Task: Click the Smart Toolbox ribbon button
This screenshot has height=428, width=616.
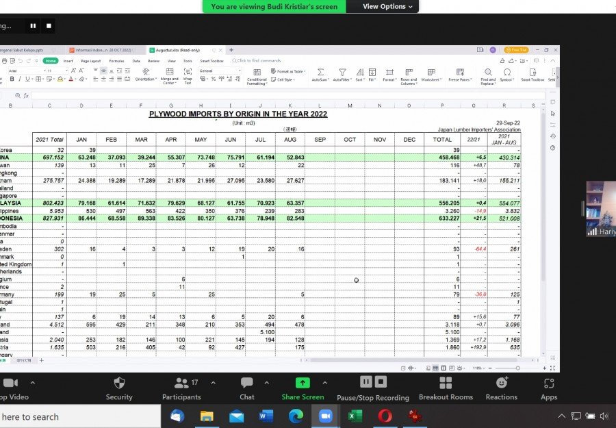Action: 532,75
